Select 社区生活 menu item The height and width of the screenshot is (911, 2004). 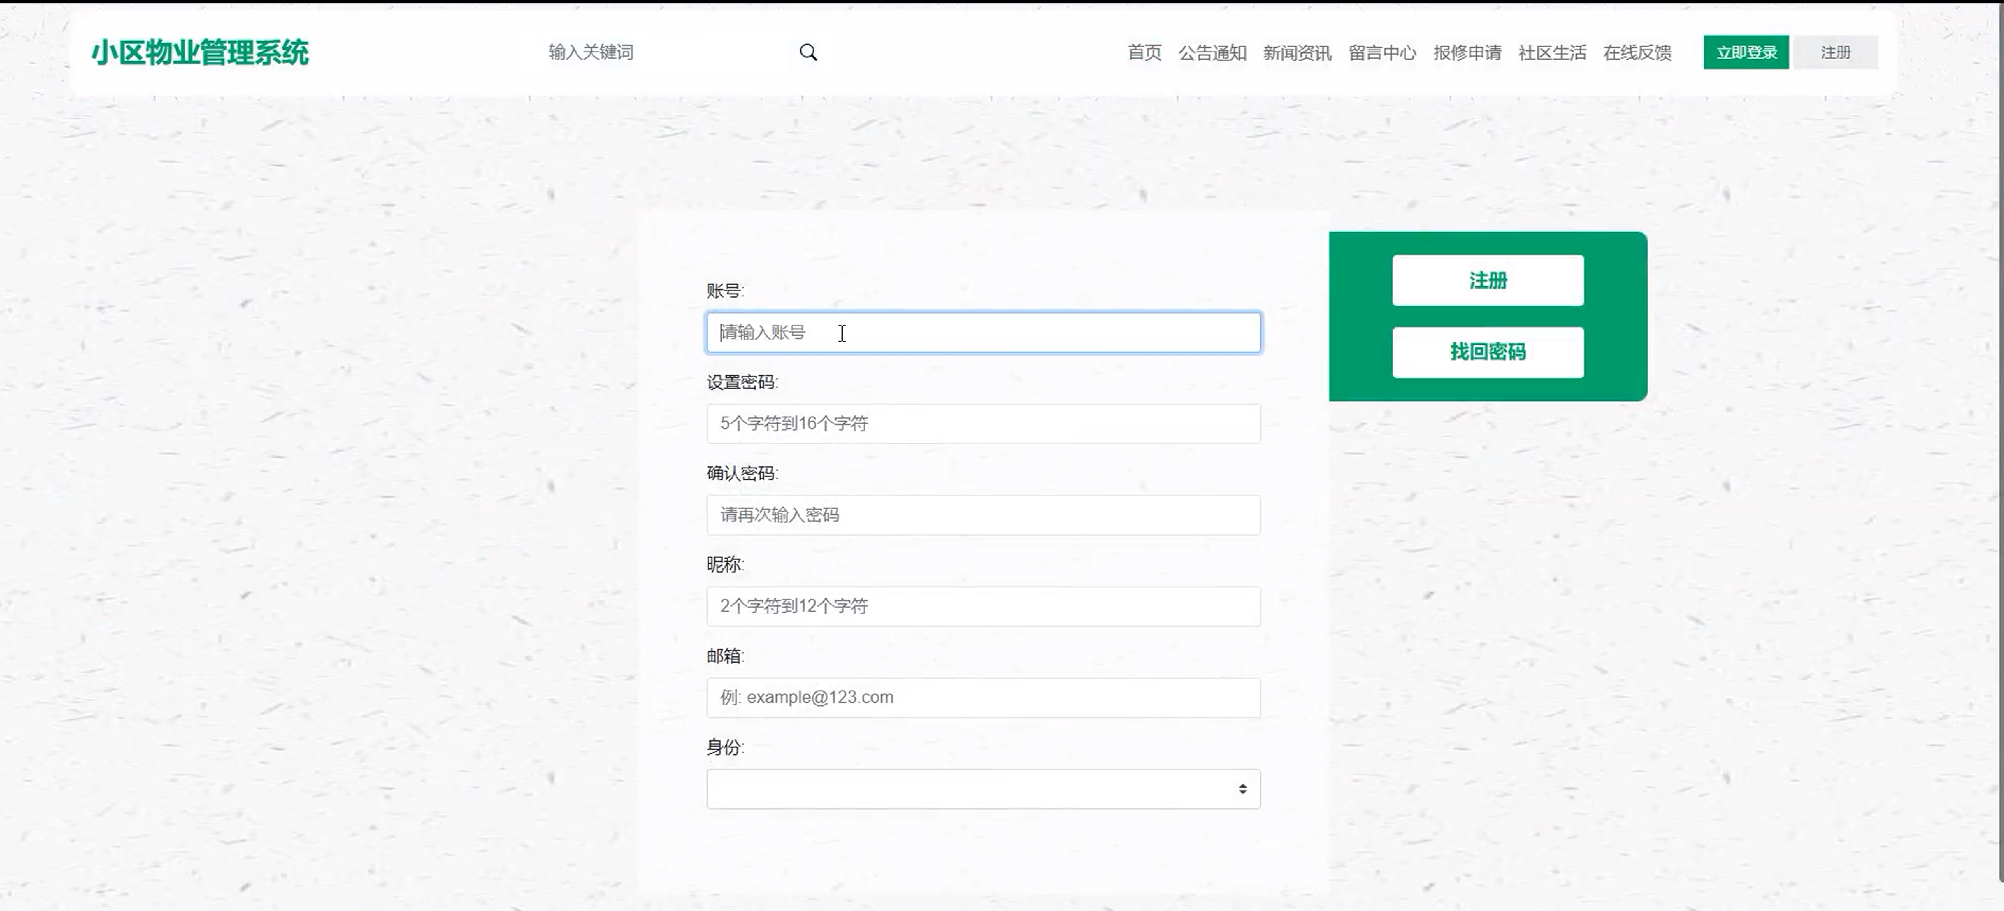(x=1552, y=53)
